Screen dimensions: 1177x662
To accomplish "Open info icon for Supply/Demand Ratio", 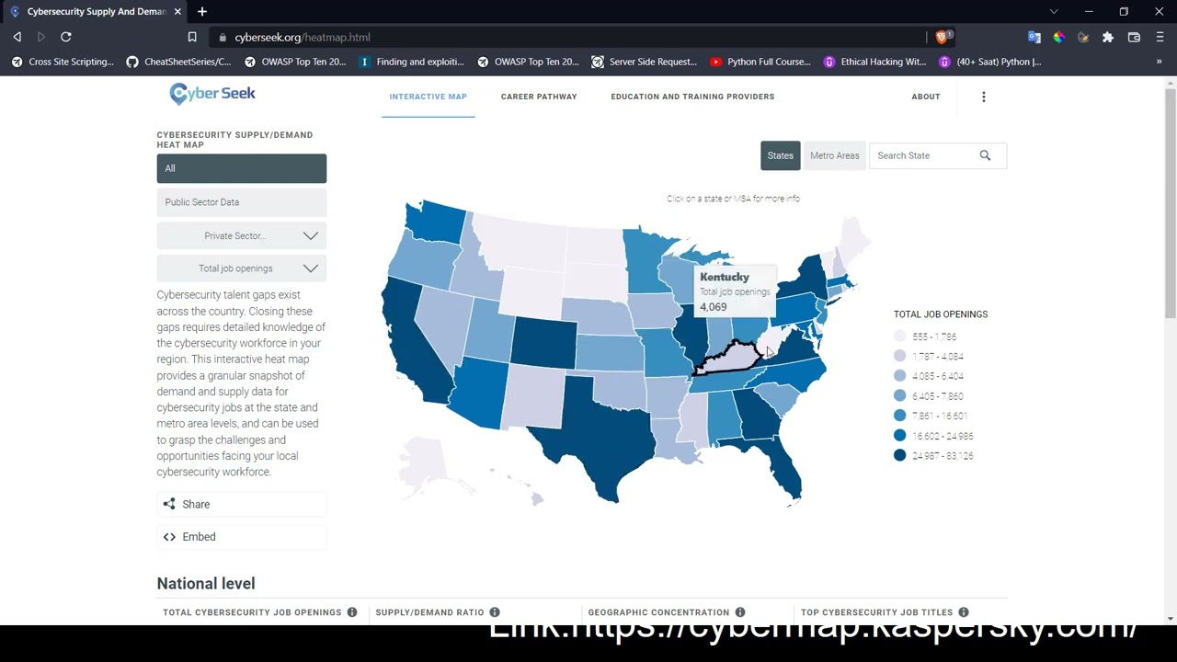I will click(x=494, y=612).
